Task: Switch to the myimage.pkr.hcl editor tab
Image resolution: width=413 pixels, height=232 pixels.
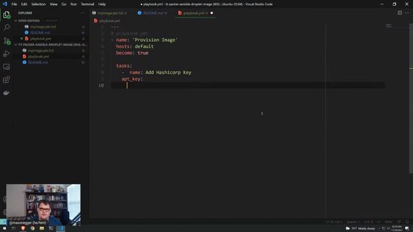Action: pos(110,13)
